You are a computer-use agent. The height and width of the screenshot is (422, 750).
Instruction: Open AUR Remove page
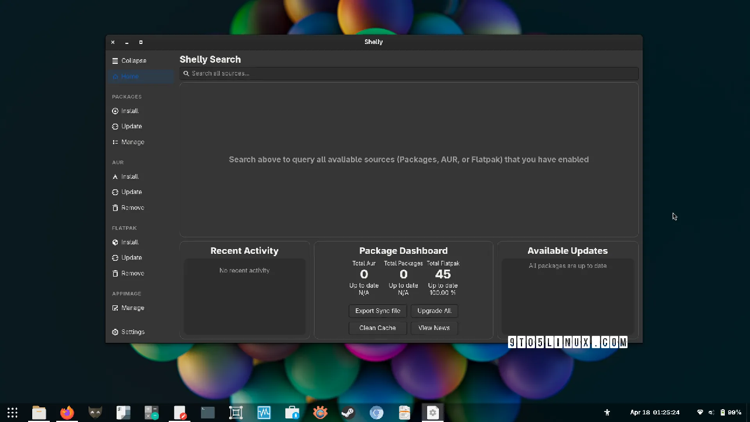pyautogui.click(x=132, y=208)
